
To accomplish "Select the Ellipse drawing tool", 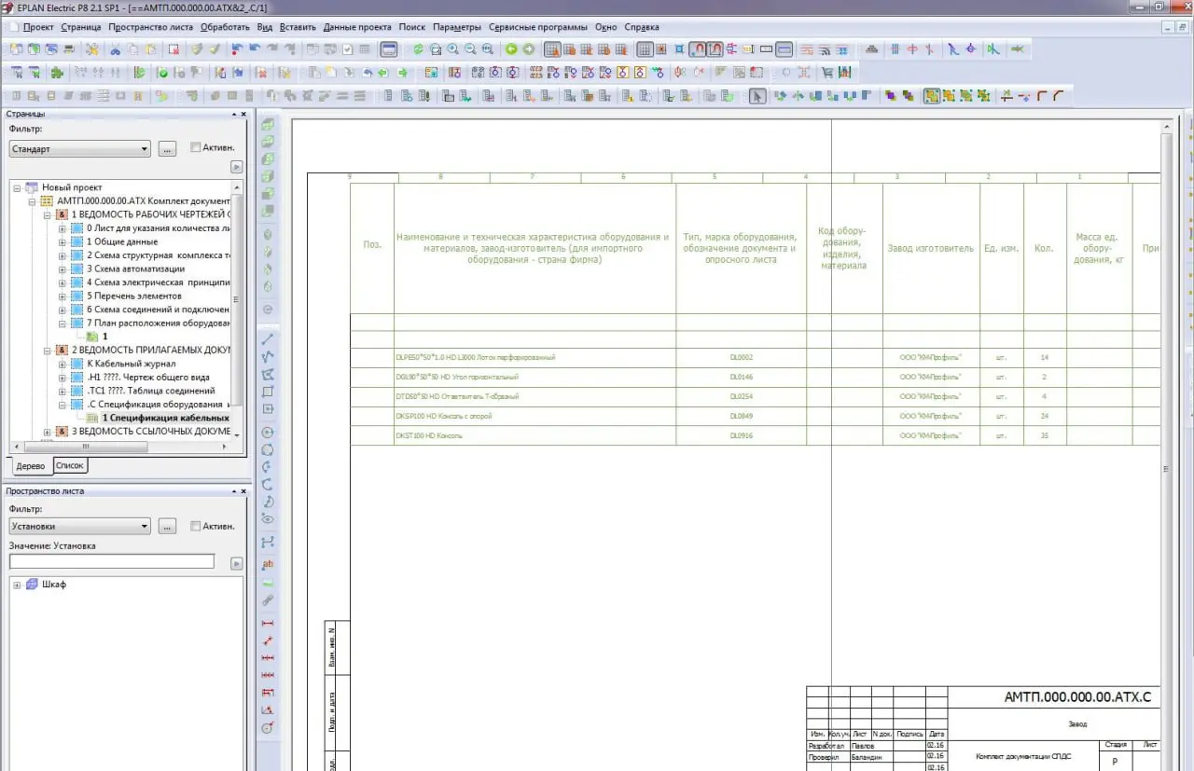I will click(x=268, y=518).
